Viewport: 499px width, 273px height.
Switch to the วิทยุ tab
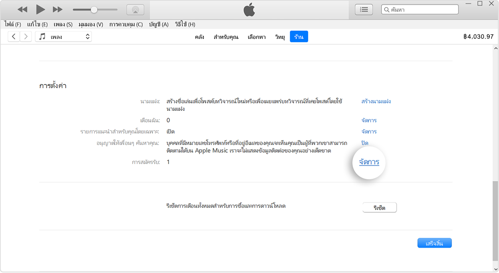tap(280, 37)
